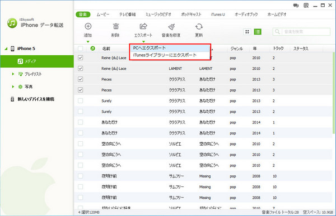Click the connect new device USB icon
This screenshot has height=216, width=336.
click(x=12, y=99)
